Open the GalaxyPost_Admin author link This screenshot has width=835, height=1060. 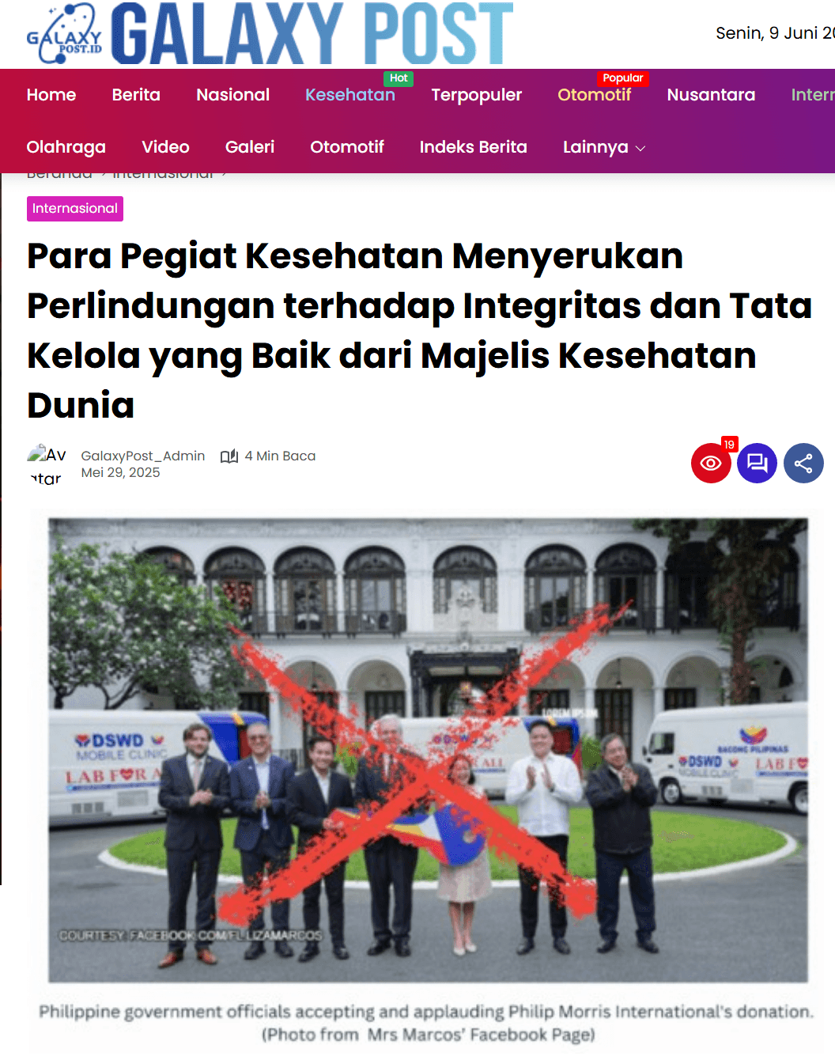143,456
